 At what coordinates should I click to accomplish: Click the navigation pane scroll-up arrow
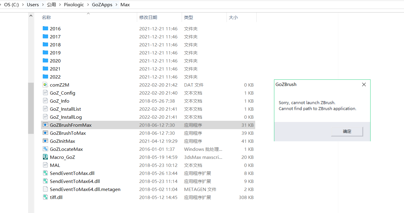(31, 16)
